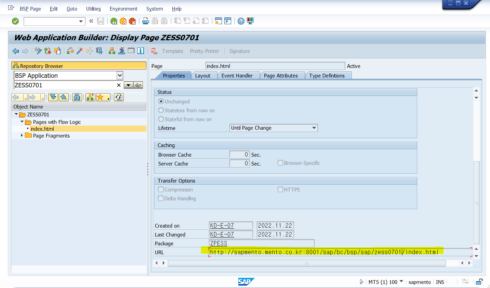
Task: Open the Goto menu
Action: tap(72, 9)
